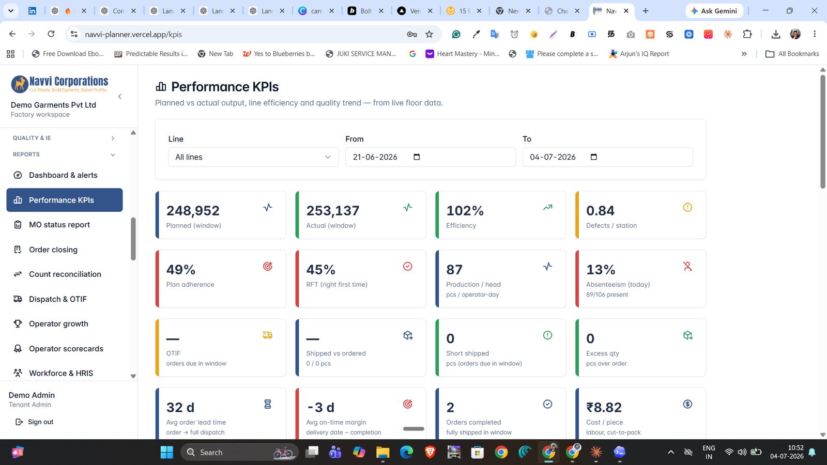The width and height of the screenshot is (827, 465).
Task: Reload the page in the browser
Action: pyautogui.click(x=51, y=34)
